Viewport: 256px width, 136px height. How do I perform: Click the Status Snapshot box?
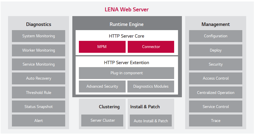(x=38, y=106)
